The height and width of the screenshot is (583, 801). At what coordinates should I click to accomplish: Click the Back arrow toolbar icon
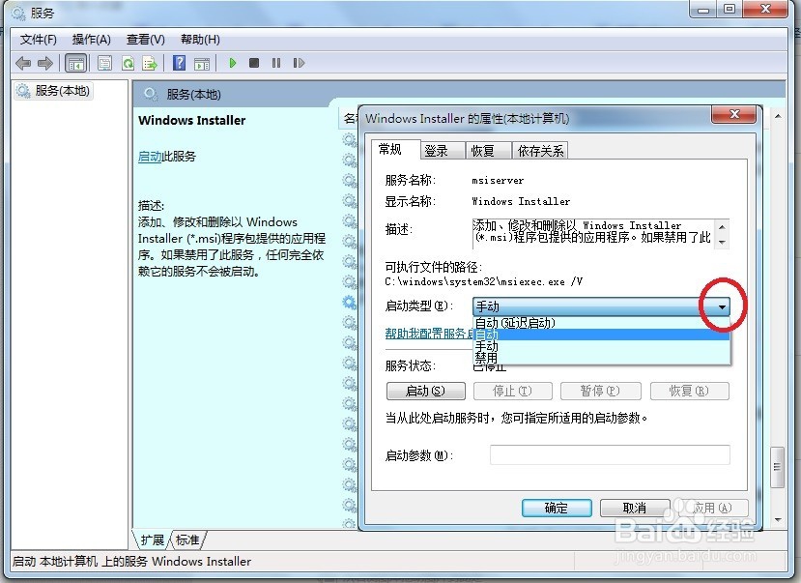23,64
